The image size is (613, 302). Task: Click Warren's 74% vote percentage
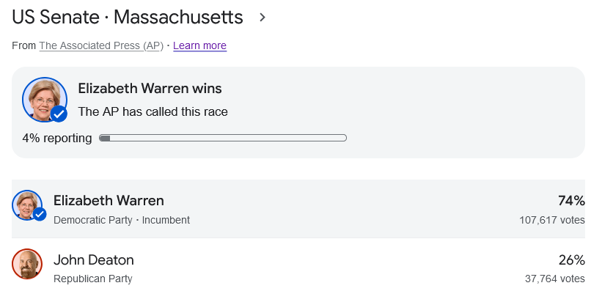570,201
